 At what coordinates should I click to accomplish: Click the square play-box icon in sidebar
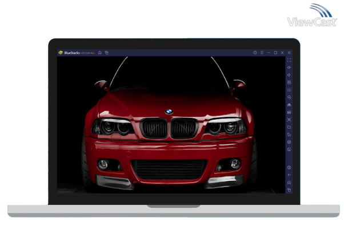[x=289, y=82]
